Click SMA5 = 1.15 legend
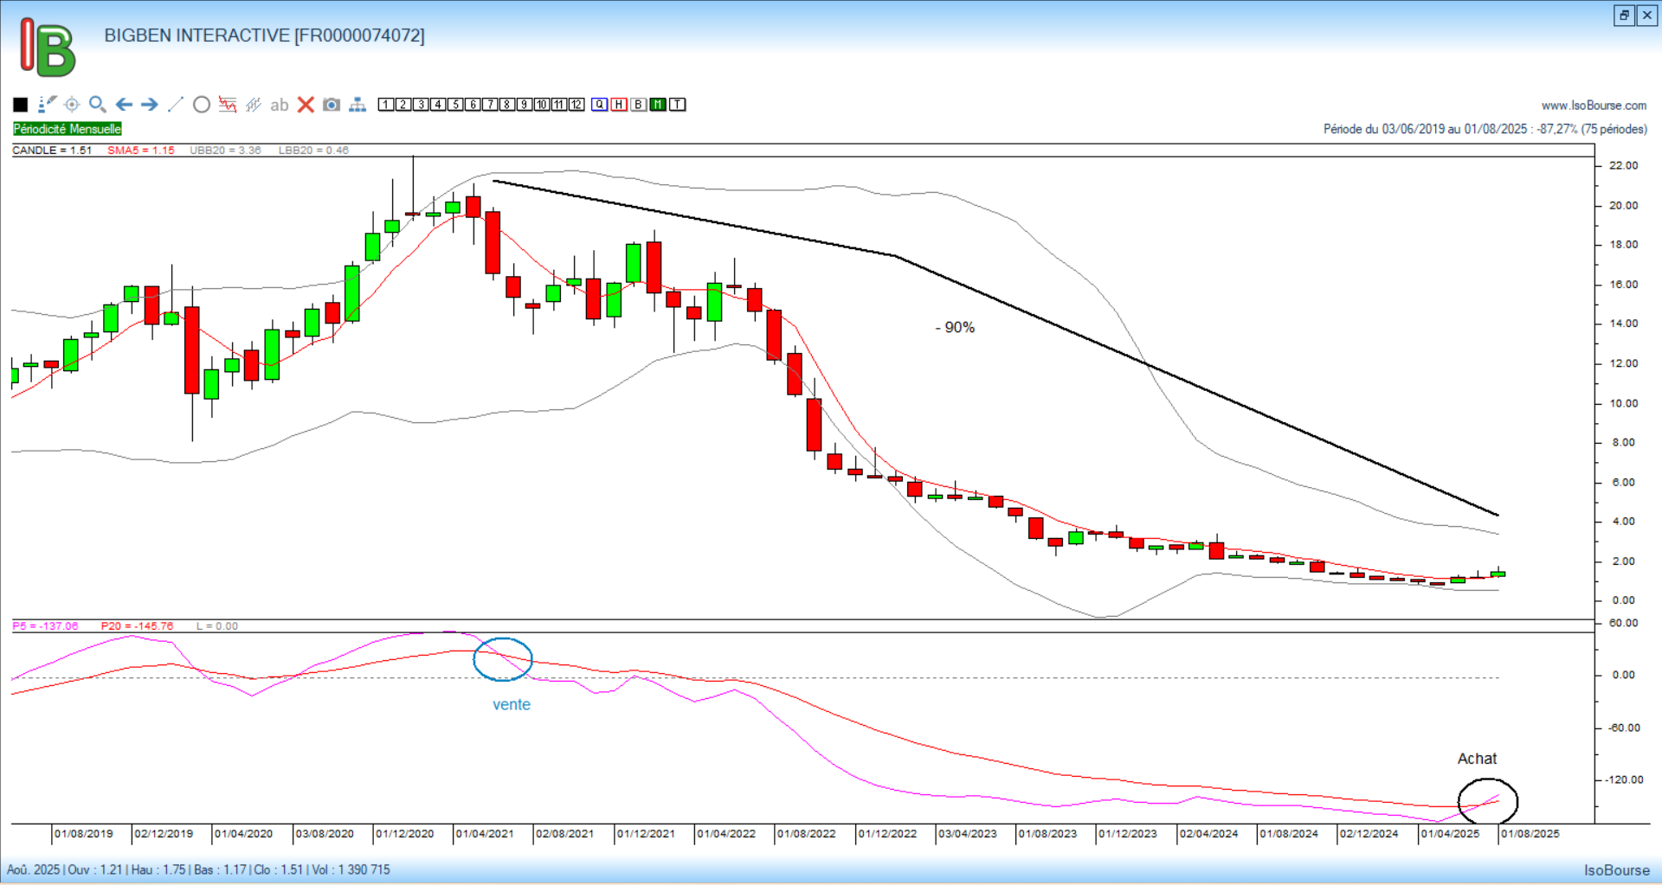 [x=141, y=151]
